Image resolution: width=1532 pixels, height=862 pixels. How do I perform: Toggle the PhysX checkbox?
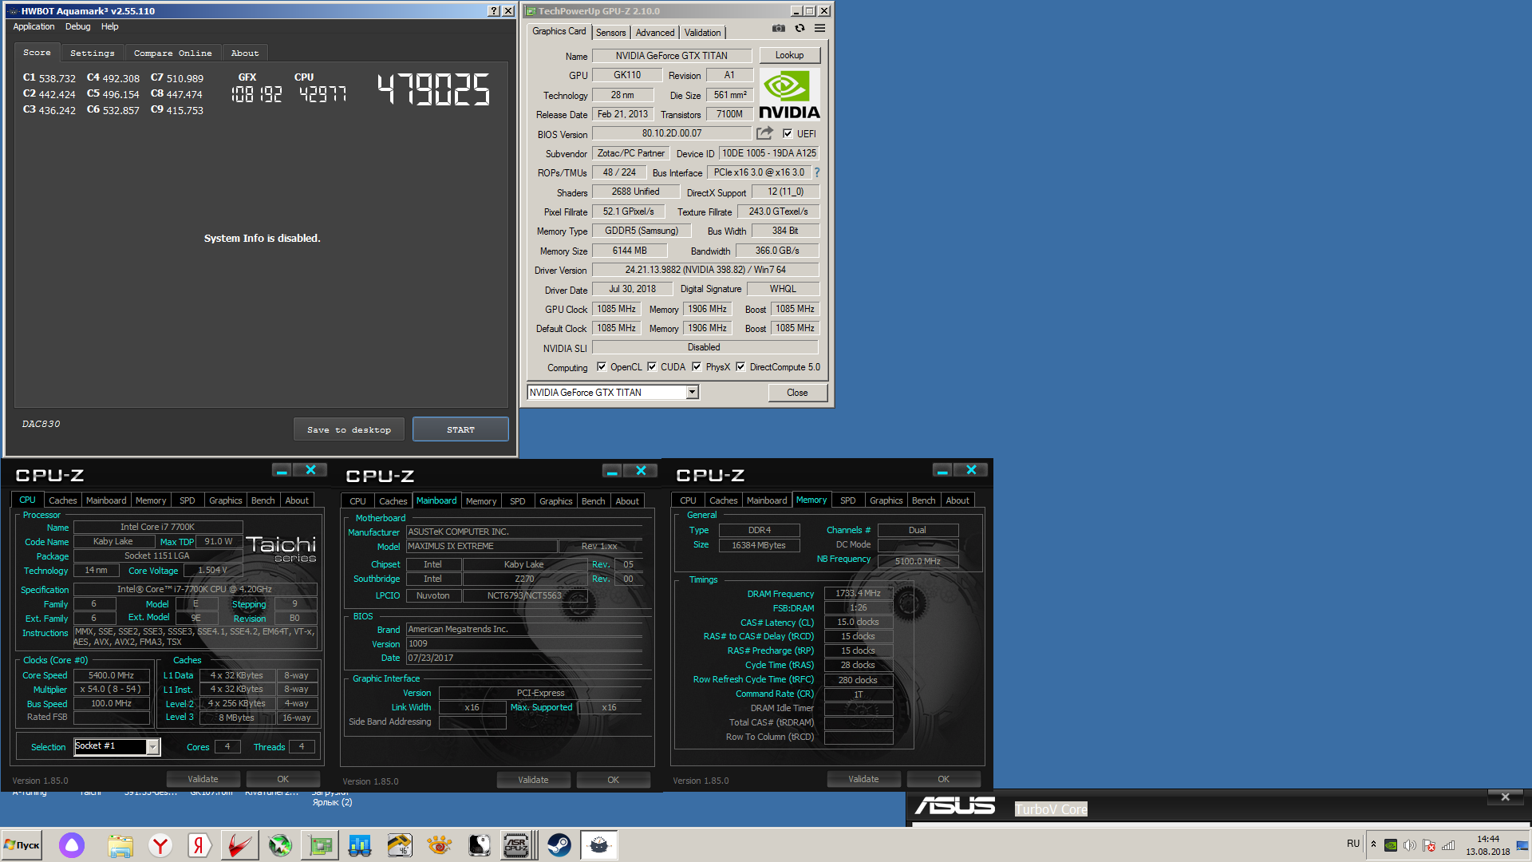pos(697,367)
